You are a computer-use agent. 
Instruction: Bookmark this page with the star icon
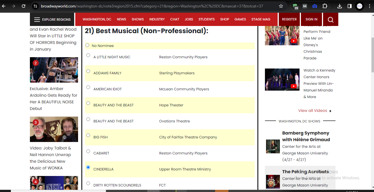[x=281, y=6]
